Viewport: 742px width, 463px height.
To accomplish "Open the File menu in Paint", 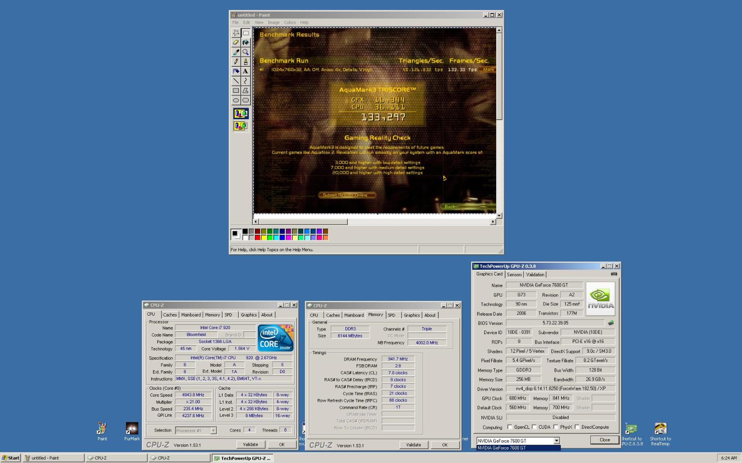I will [x=235, y=22].
